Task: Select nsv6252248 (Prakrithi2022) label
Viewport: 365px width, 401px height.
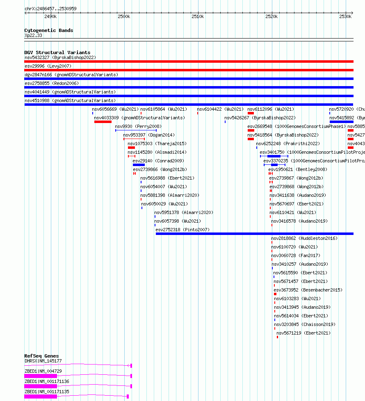Action: tap(288, 144)
